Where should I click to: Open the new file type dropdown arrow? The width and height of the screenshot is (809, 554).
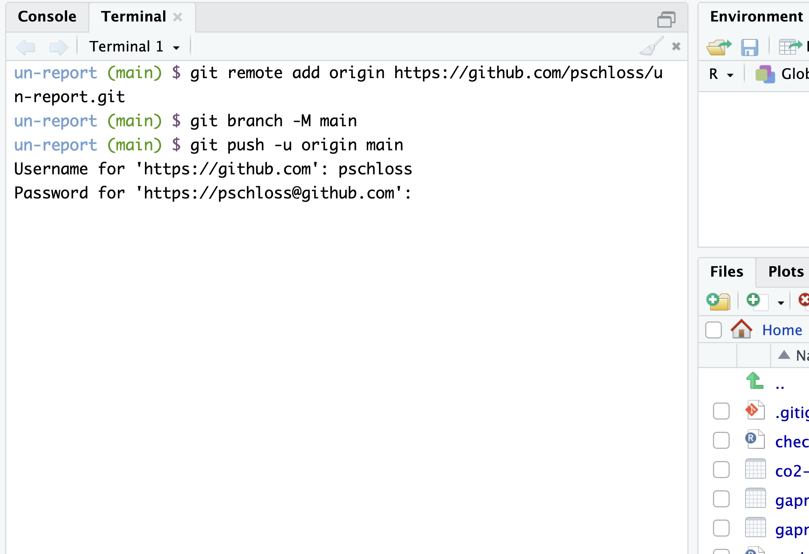pos(781,303)
